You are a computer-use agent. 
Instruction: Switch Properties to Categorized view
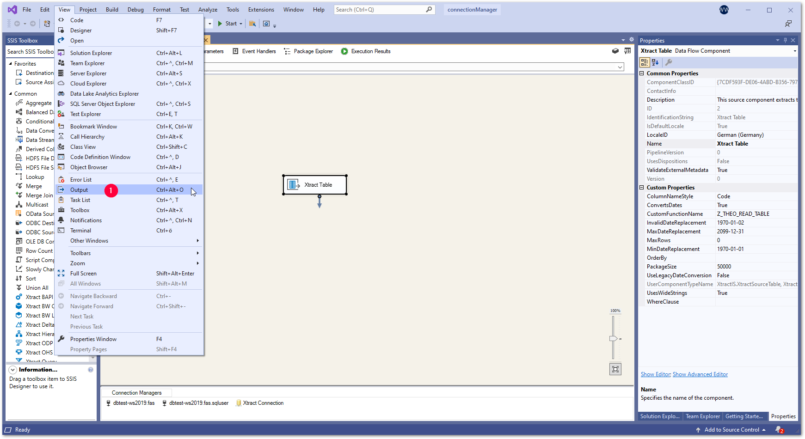click(645, 62)
